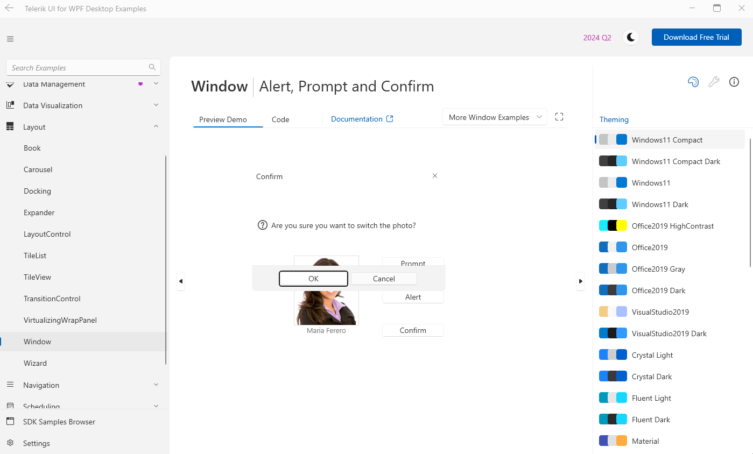Open the theming palette icon
The width and height of the screenshot is (753, 454).
coord(693,82)
